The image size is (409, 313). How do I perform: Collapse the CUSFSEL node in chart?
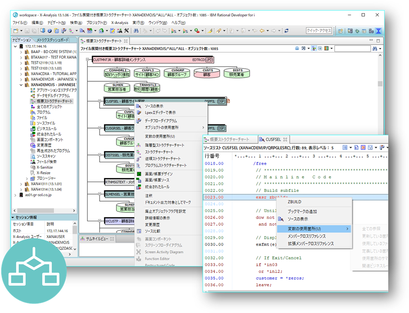click(100, 101)
